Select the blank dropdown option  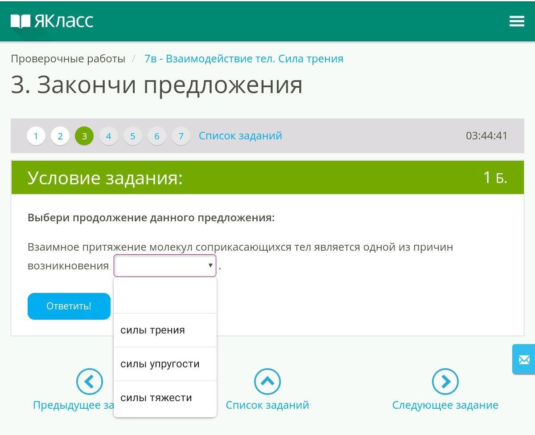(x=165, y=296)
